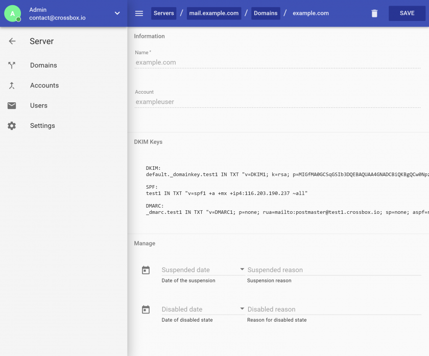The image size is (429, 356).
Task: Click the green Admin avatar icon
Action: pyautogui.click(x=13, y=13)
